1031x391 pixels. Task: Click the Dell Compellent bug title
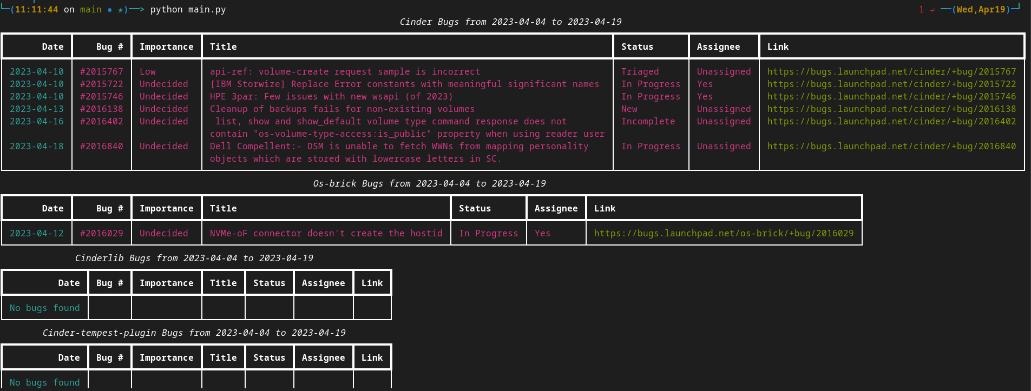tap(399, 152)
